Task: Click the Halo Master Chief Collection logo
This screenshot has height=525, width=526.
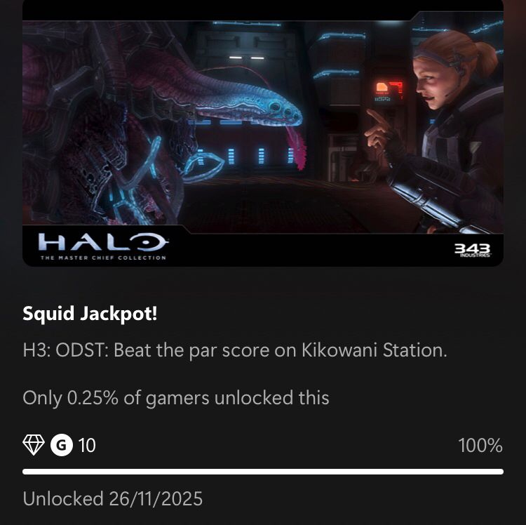Action: [103, 246]
